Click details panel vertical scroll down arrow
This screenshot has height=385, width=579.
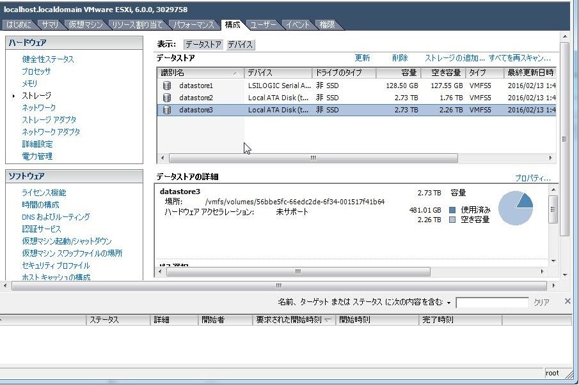click(553, 261)
